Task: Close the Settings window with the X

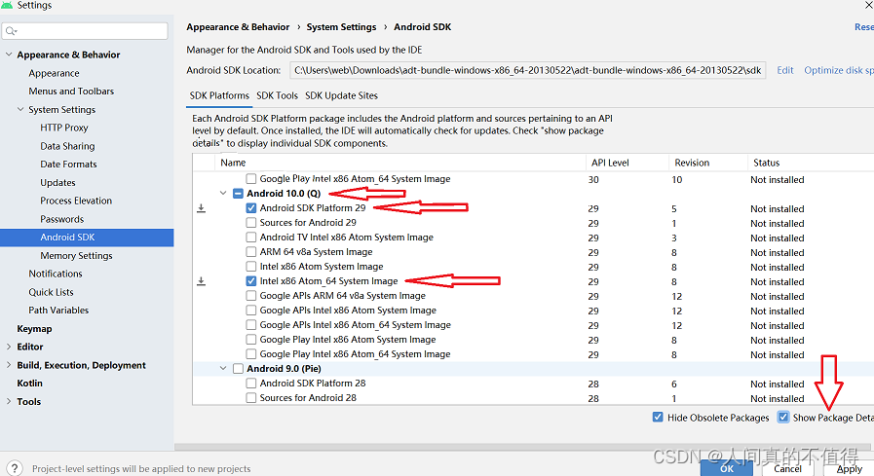Action: coord(868,5)
